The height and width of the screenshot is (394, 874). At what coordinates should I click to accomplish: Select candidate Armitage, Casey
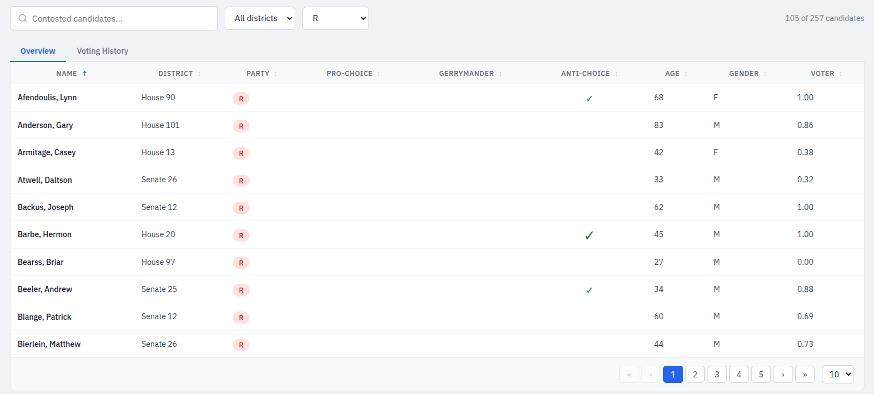tap(47, 152)
